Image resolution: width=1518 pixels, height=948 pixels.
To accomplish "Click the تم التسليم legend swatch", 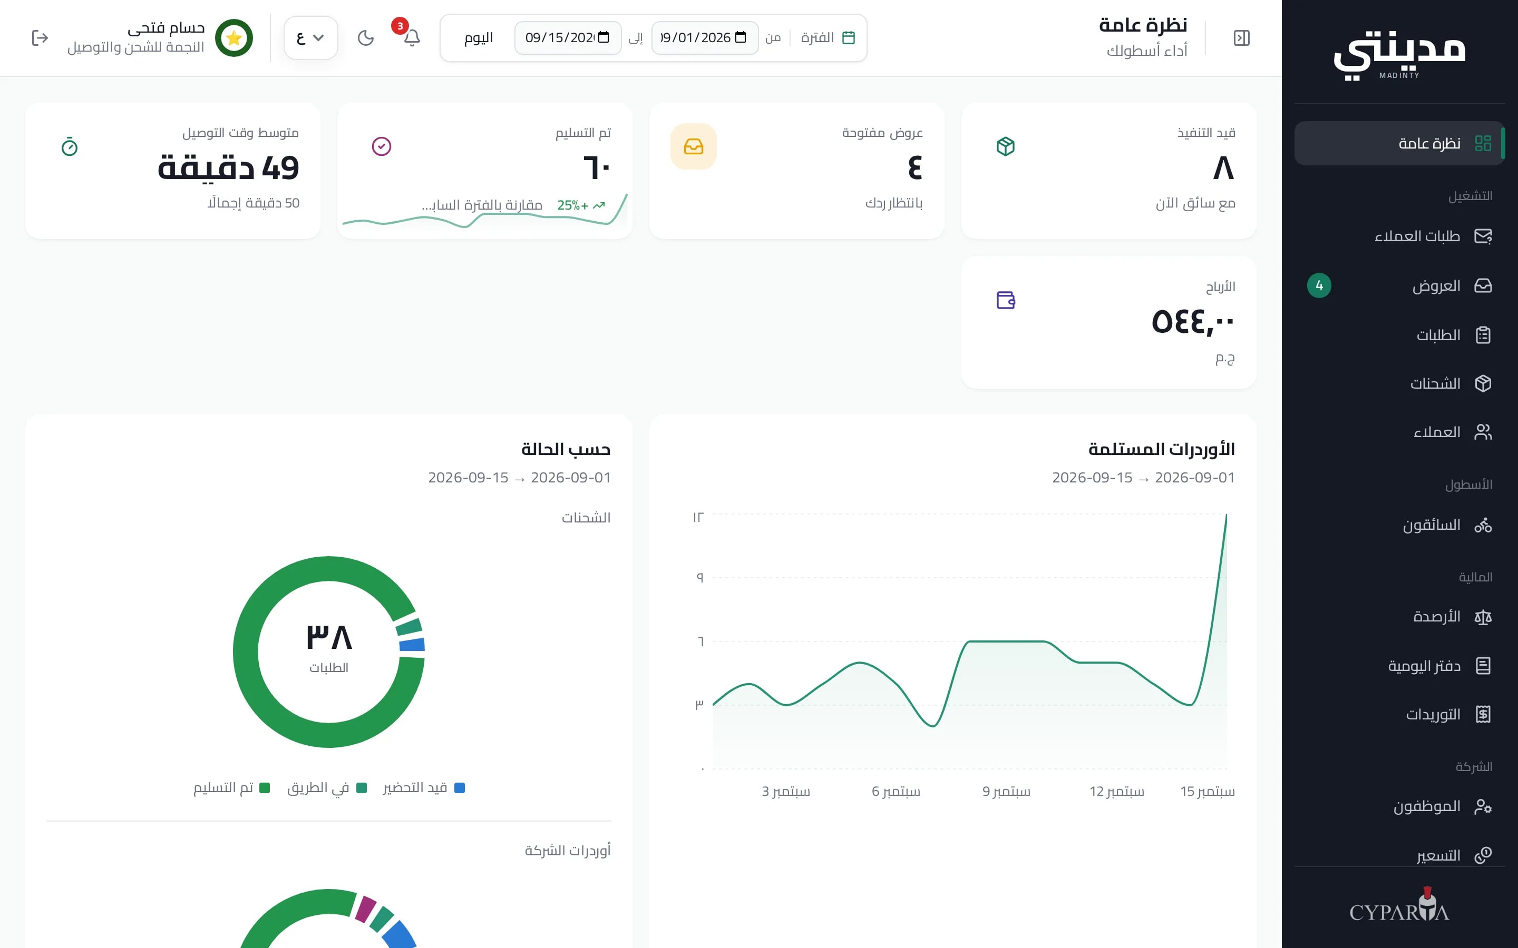I will point(265,788).
